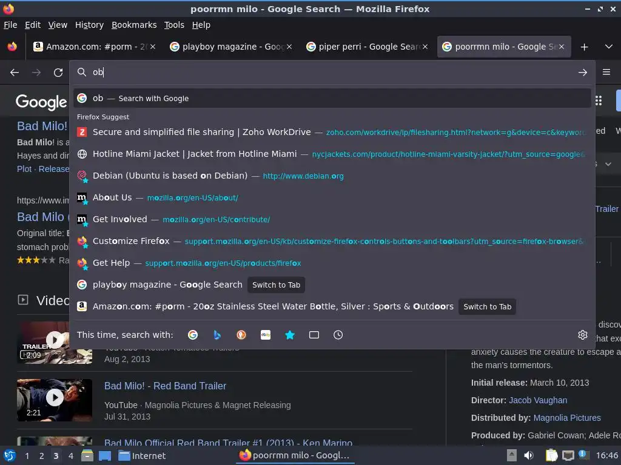Switch to workspace 1 in taskbar
The width and height of the screenshot is (621, 465).
click(x=27, y=456)
